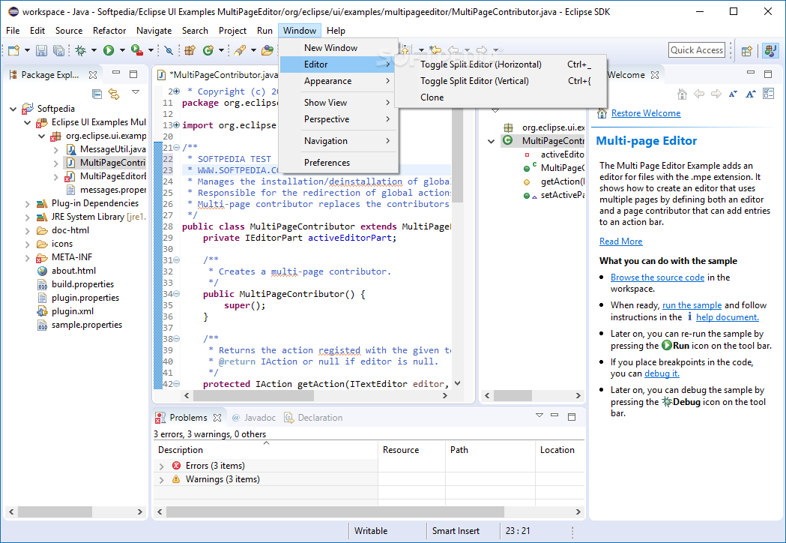Viewport: 786px width, 543px height.
Task: Click the New Java Class icon
Action: click(x=208, y=50)
